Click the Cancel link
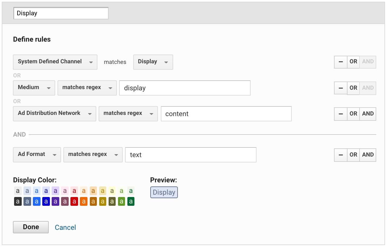388x248 pixels. [65, 227]
